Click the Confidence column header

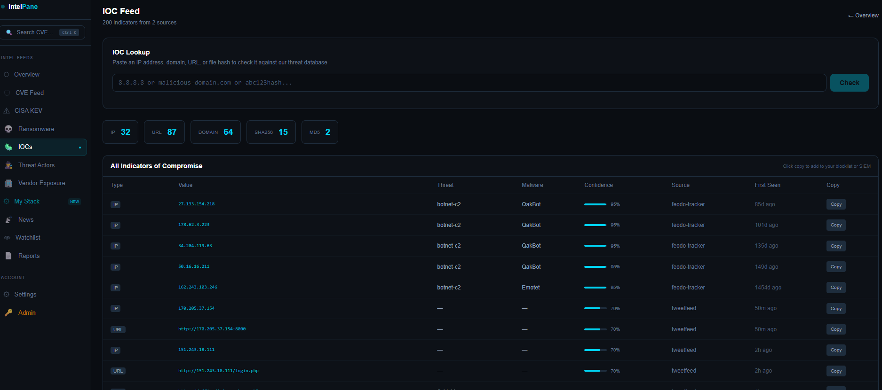point(598,185)
